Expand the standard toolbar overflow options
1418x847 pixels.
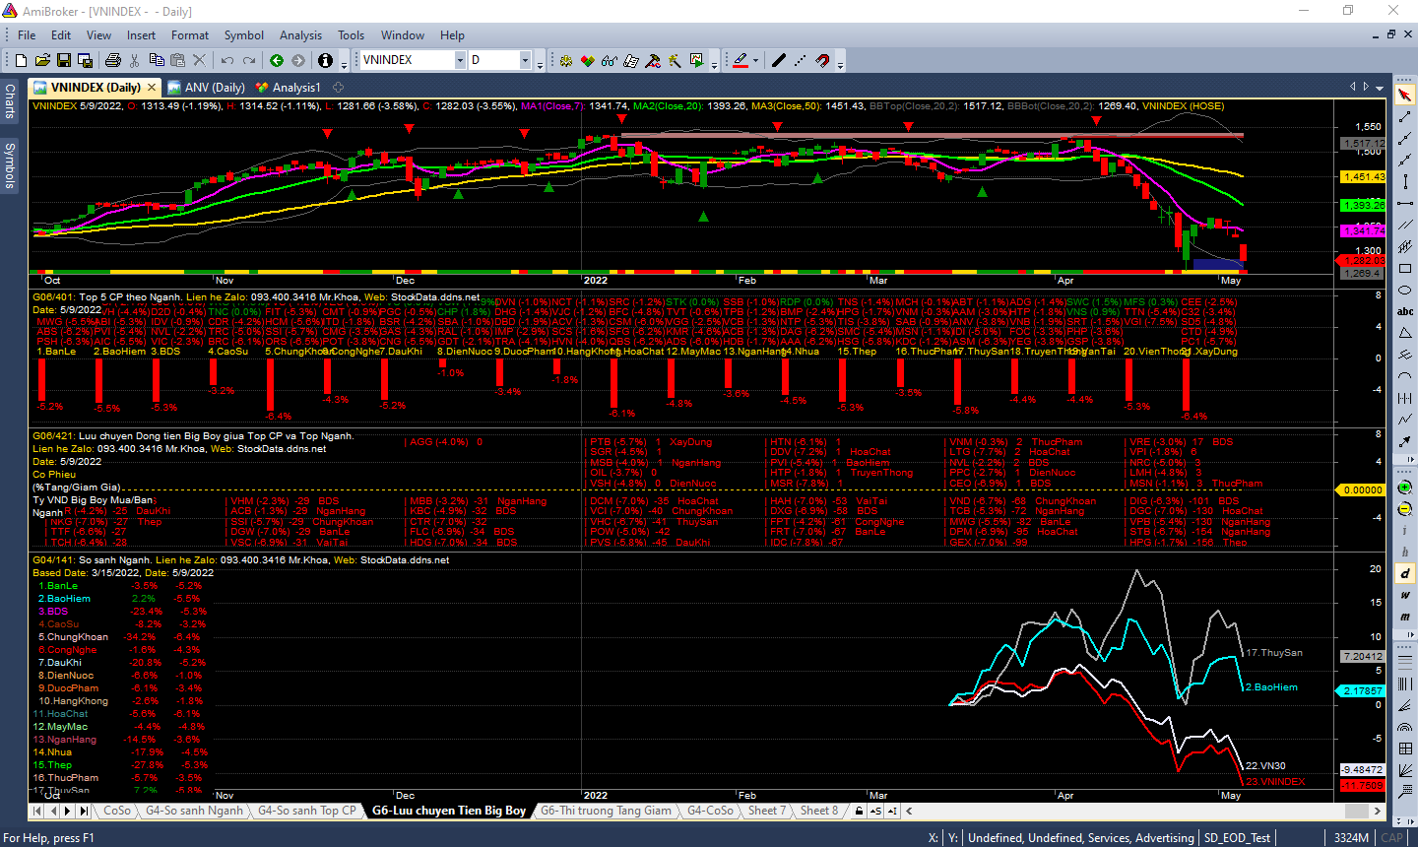point(344,64)
